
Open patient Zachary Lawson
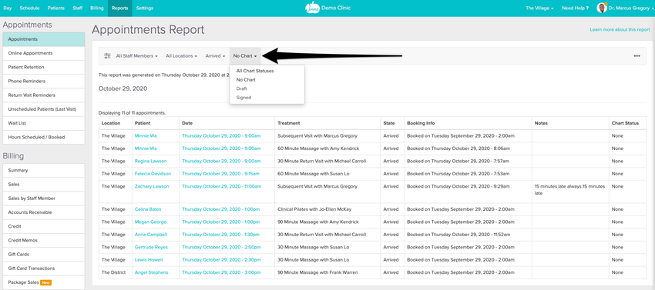[152, 186]
